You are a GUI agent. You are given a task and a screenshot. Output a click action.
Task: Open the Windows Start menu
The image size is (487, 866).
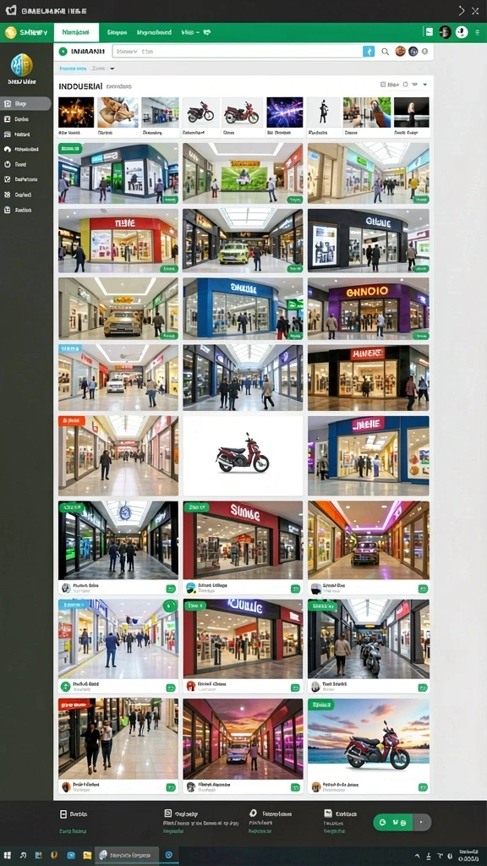pyautogui.click(x=8, y=855)
